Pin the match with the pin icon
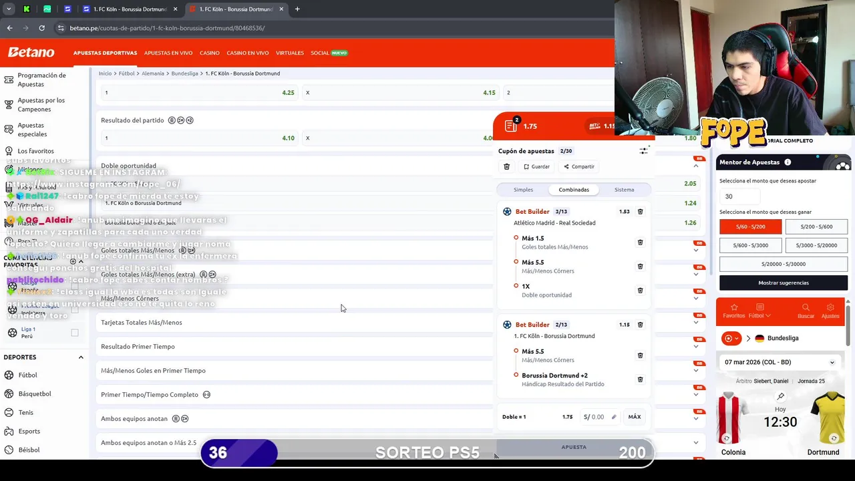 click(780, 397)
